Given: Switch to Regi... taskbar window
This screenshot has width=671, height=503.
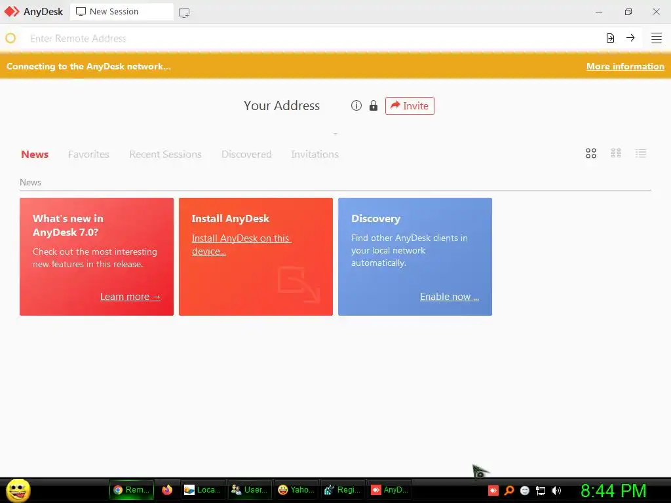Looking at the screenshot, I should (342, 490).
